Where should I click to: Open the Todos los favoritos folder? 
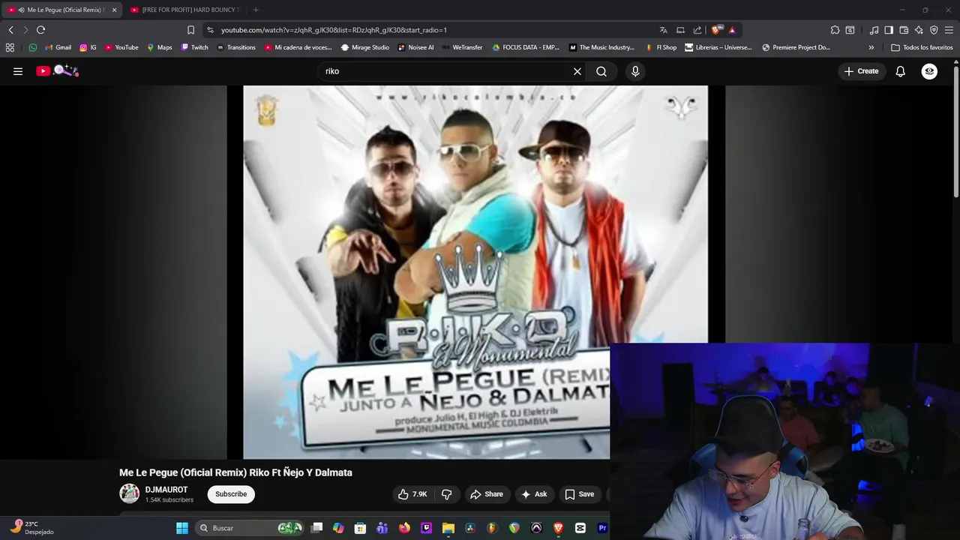(x=922, y=47)
